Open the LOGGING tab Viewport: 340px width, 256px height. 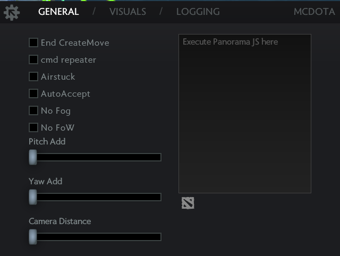coord(198,12)
